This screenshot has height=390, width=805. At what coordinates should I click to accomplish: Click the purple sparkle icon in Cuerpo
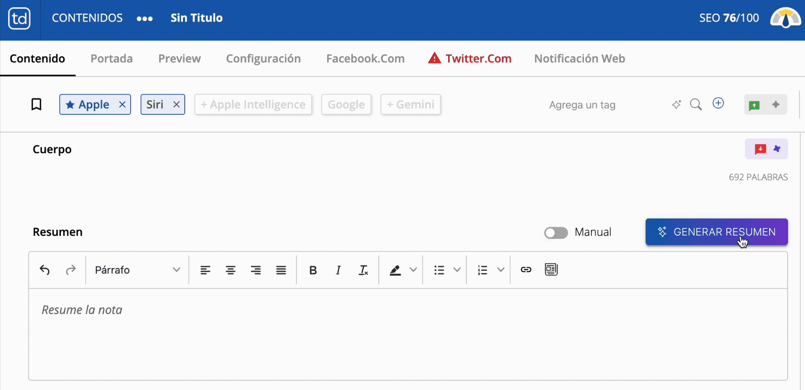[777, 149]
